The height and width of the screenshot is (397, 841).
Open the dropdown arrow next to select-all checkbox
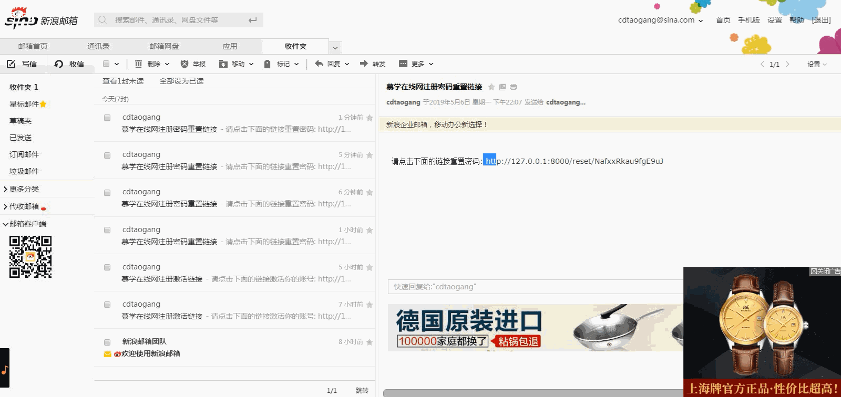(117, 64)
